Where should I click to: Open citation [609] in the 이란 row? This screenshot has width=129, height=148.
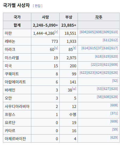[107, 32]
